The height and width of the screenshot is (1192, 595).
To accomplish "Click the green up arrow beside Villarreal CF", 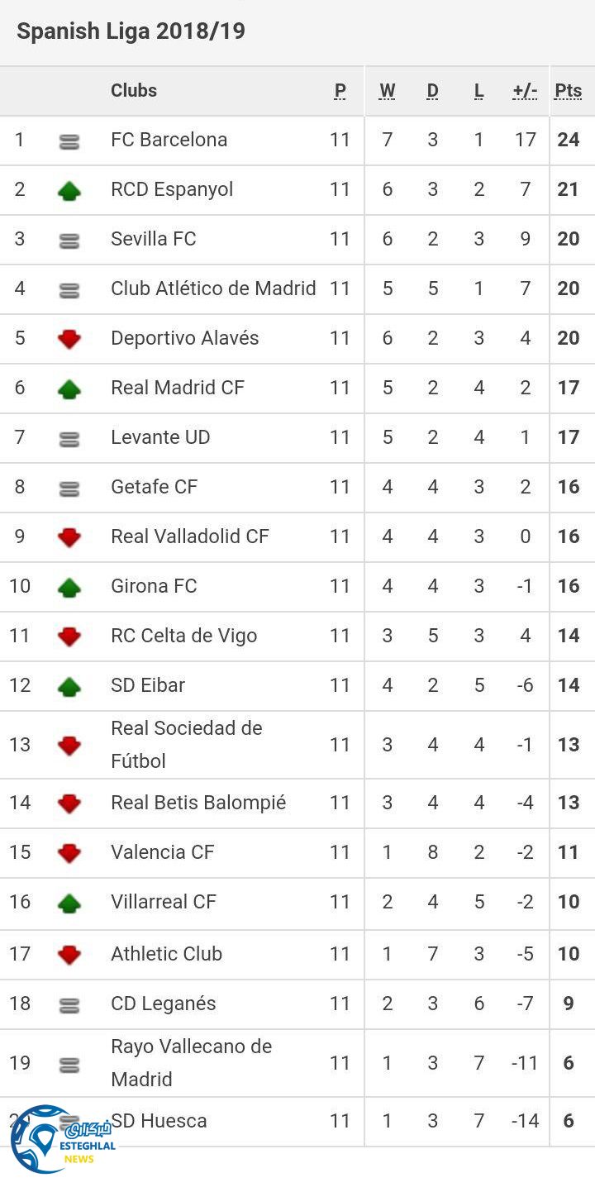I will [69, 903].
